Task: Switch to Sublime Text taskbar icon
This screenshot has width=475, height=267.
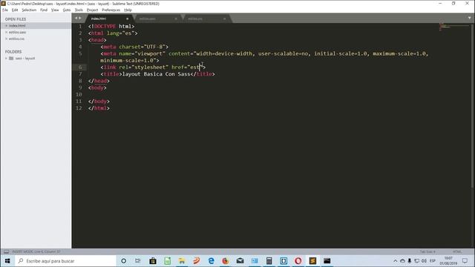Action: click(312, 260)
